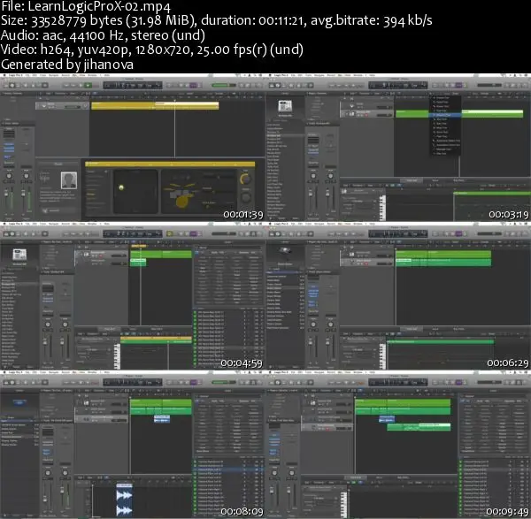Viewport: 531px width, 519px height.
Task: Click green Play button in 00:01:39 frame
Action: pyautogui.click(x=88, y=85)
